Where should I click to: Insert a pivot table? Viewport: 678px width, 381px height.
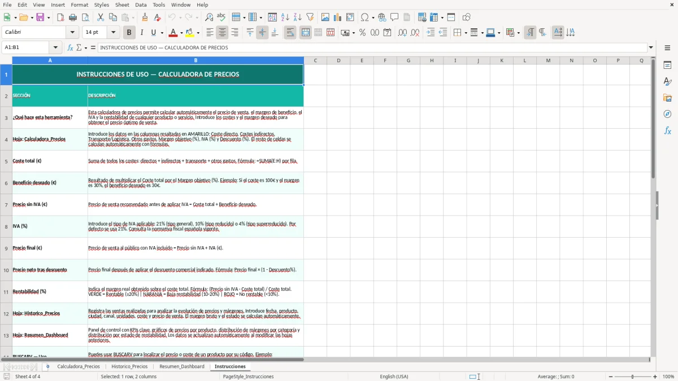click(x=350, y=17)
